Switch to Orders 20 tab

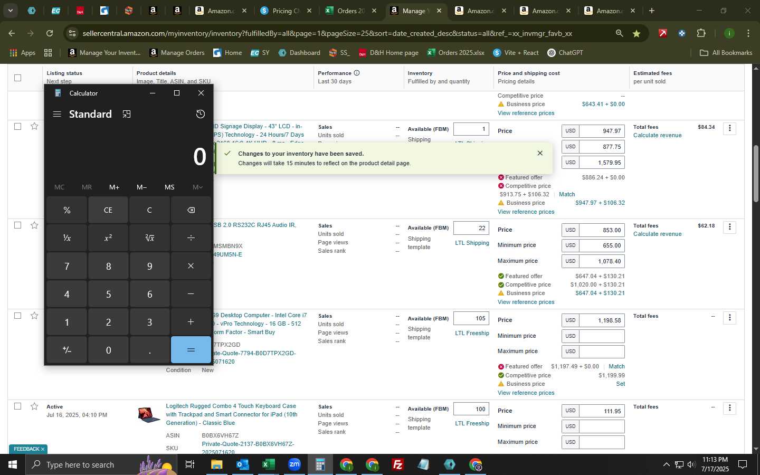pyautogui.click(x=351, y=11)
